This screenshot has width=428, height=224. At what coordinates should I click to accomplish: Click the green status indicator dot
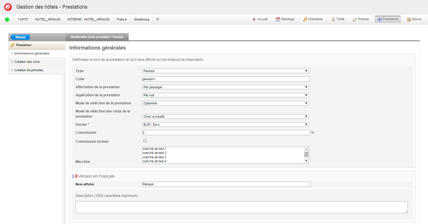pyautogui.click(x=7, y=19)
